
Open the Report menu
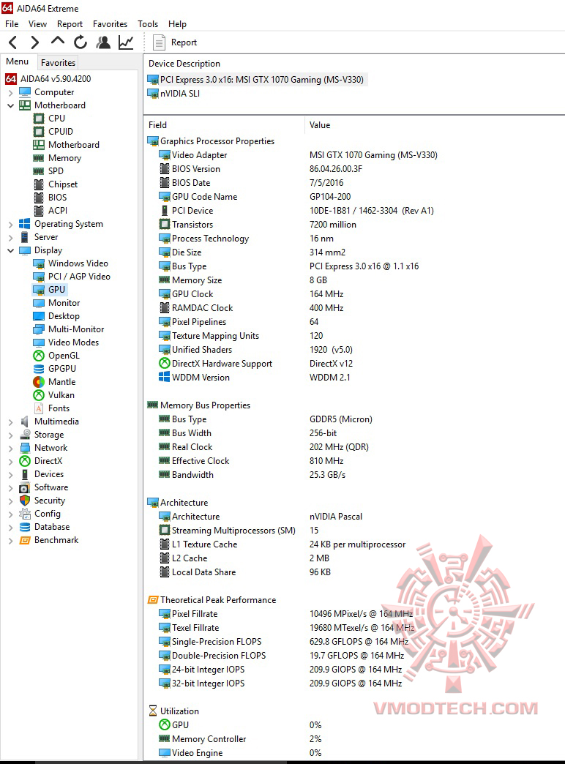70,24
